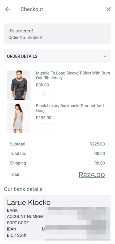Click the T-Shirt quantity field
Image resolution: width=115 pixels, height=244 pixels.
pyautogui.click(x=45, y=95)
